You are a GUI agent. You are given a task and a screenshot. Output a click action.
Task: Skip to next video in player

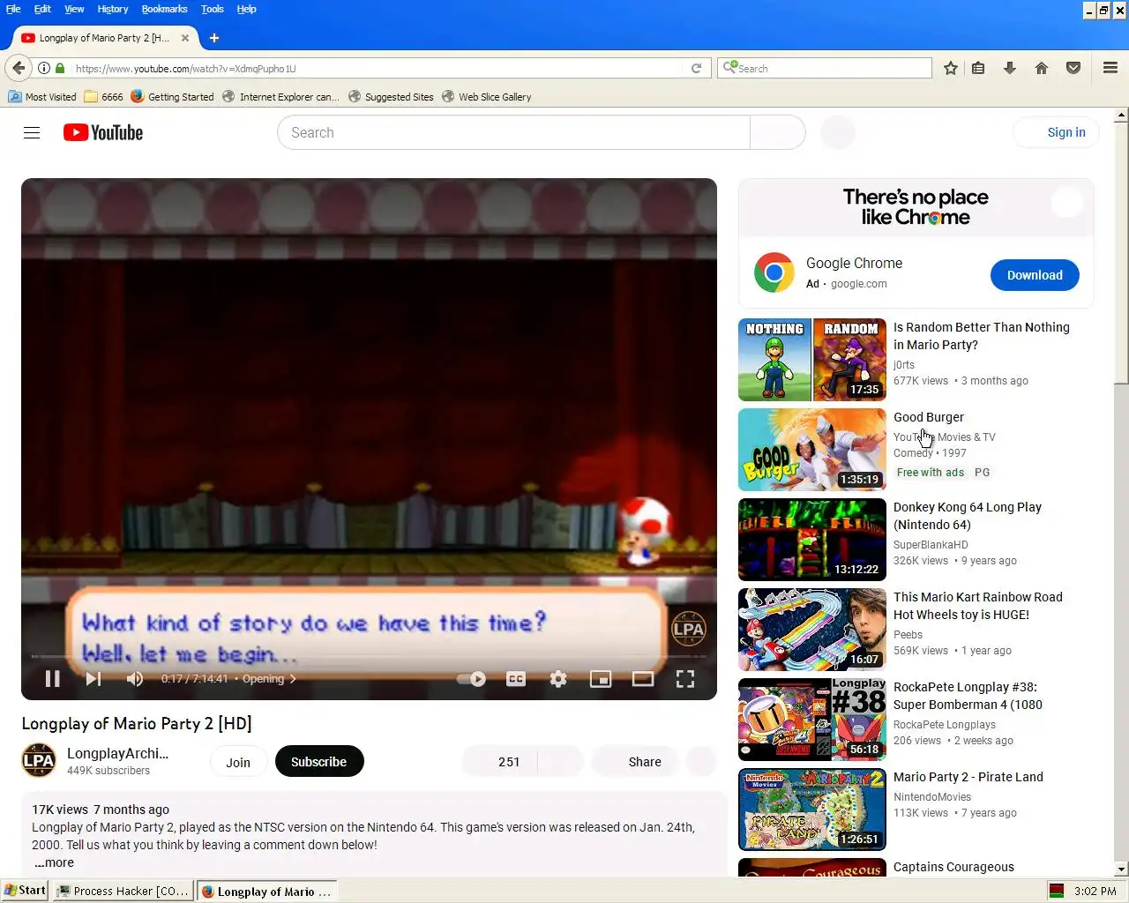pyautogui.click(x=93, y=678)
